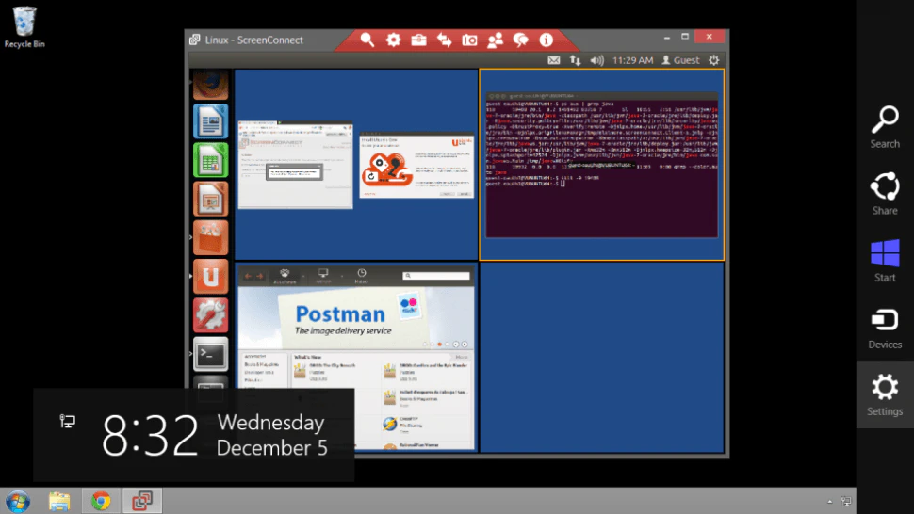
Task: Click the magnifier icon in ScreenConnect toolbar
Action: (367, 40)
